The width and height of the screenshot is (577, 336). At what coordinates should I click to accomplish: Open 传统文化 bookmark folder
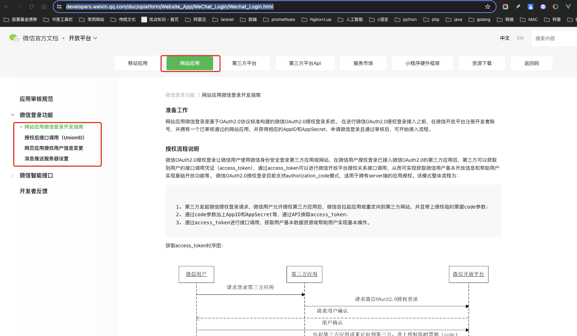pyautogui.click(x=123, y=20)
